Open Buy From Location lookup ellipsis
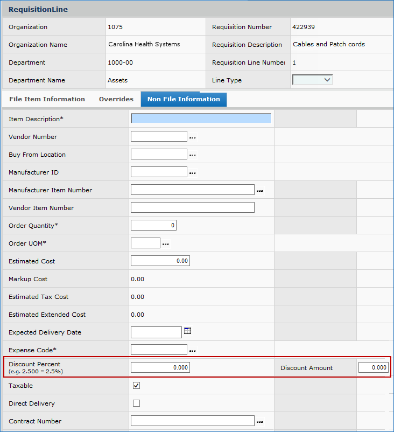The height and width of the screenshot is (432, 394). click(x=193, y=155)
